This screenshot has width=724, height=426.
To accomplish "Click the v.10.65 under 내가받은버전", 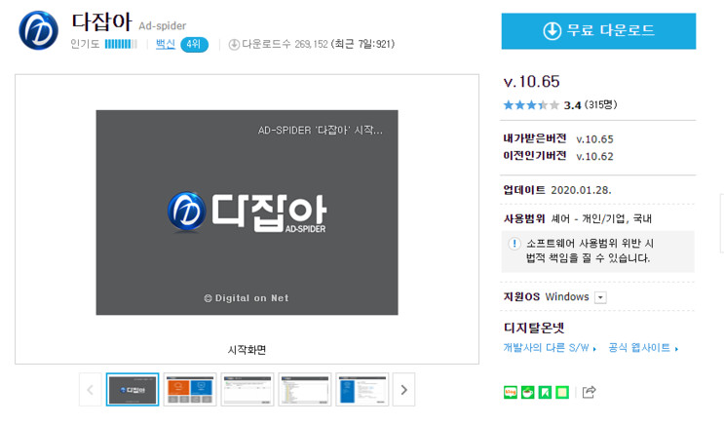I will tap(594, 139).
